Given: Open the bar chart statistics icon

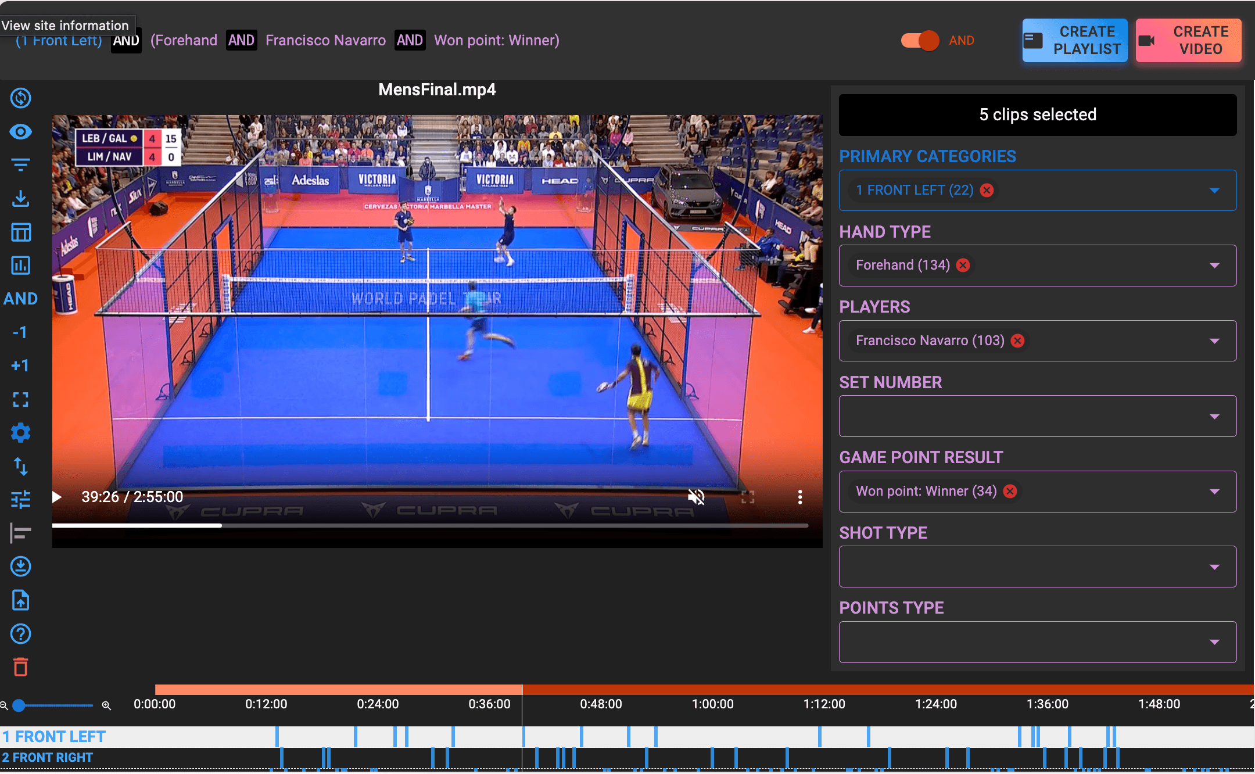Looking at the screenshot, I should (x=21, y=266).
